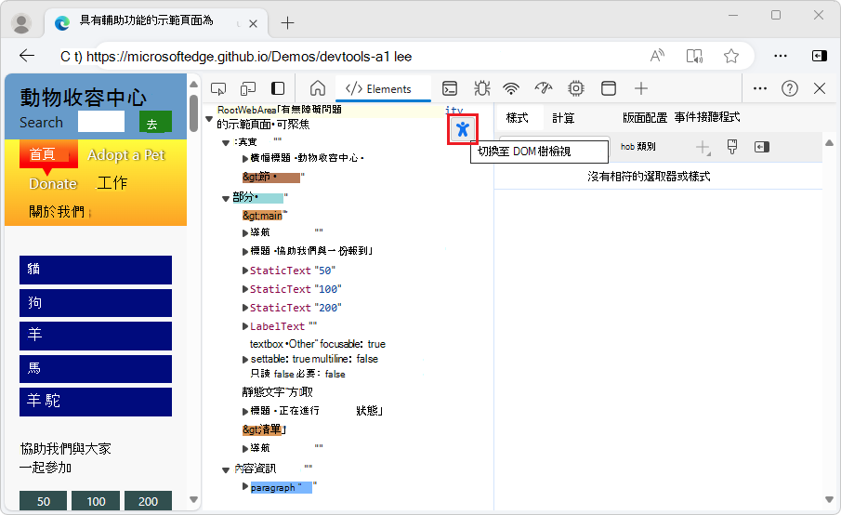Close the current browser tab
Viewport: 841px width, 515px height.
pos(253,23)
